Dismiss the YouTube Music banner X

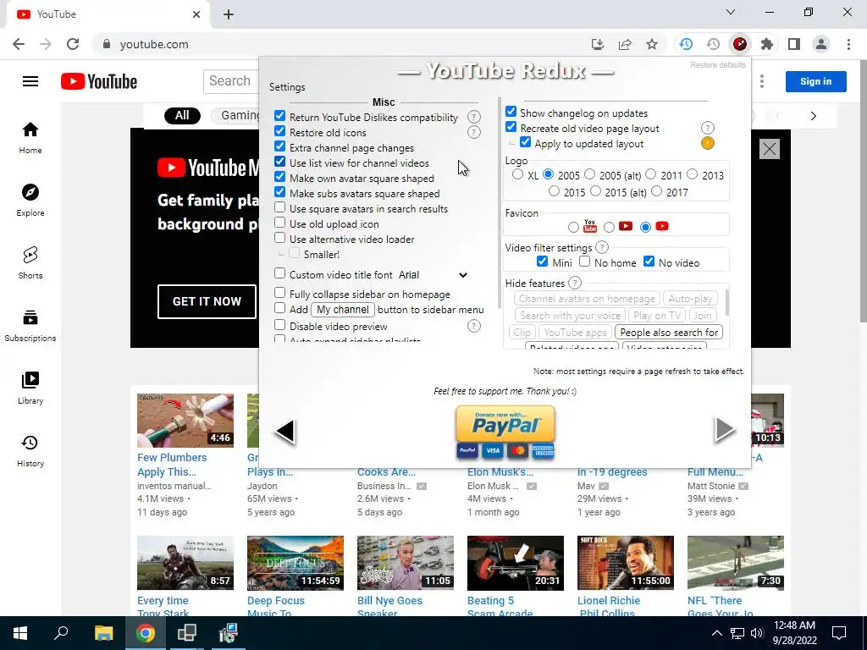tap(769, 149)
